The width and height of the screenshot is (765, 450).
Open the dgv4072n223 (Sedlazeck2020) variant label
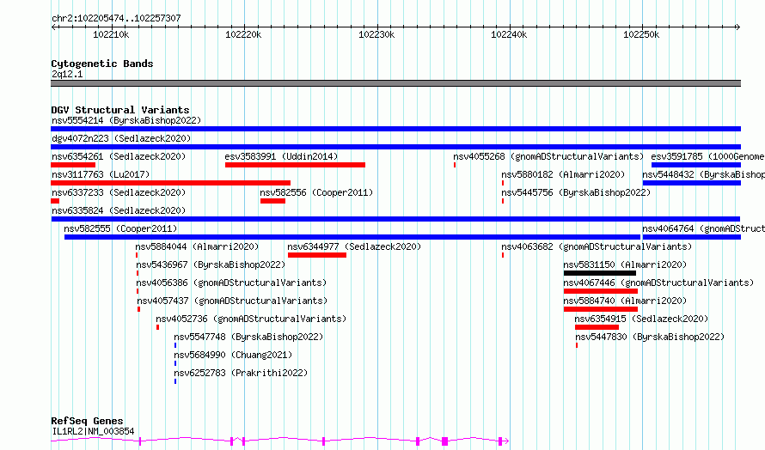click(121, 138)
